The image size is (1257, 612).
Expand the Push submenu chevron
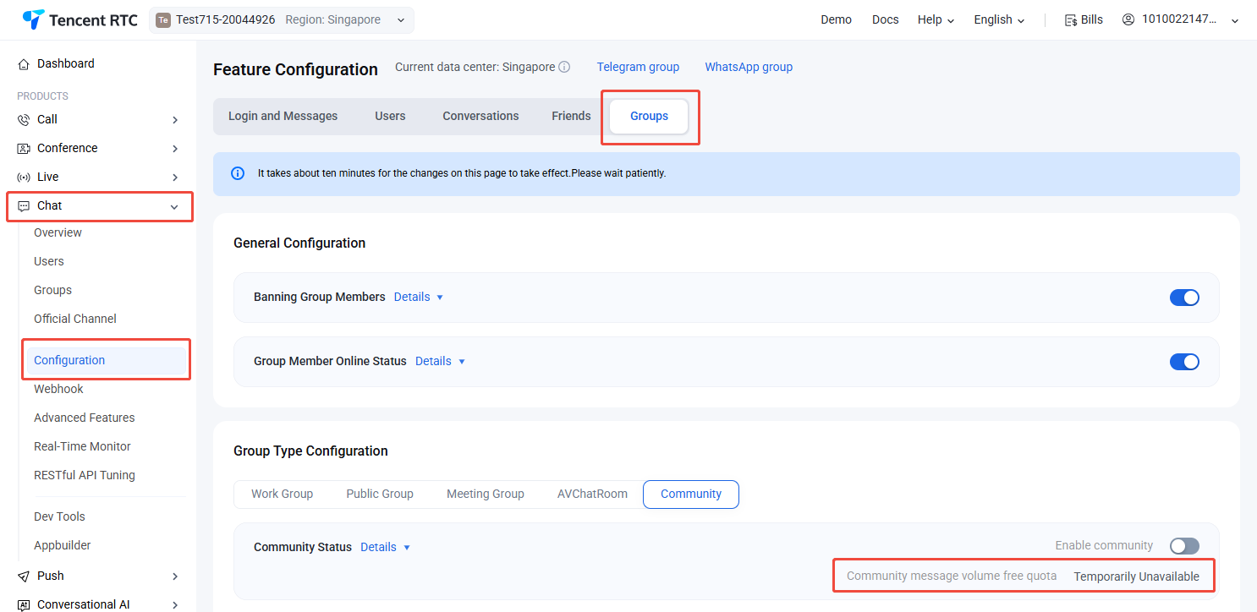coord(175,576)
